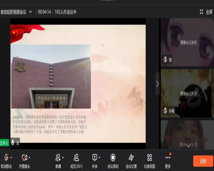The height and width of the screenshot is (171, 214).
Task: Select the 我 participant video tile
Action: 187,42
